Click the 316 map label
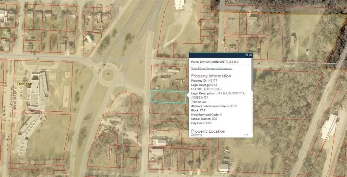 pos(21,16)
